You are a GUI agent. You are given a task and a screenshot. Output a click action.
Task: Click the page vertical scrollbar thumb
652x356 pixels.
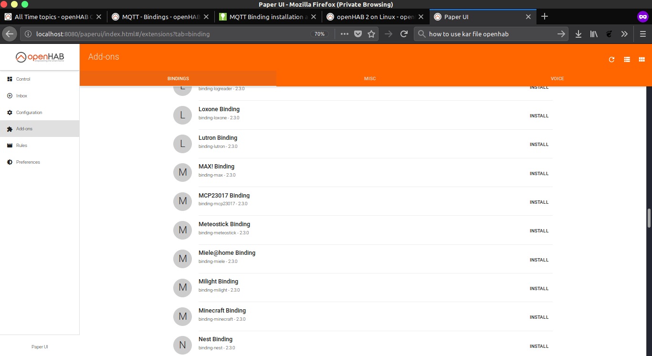(x=649, y=219)
